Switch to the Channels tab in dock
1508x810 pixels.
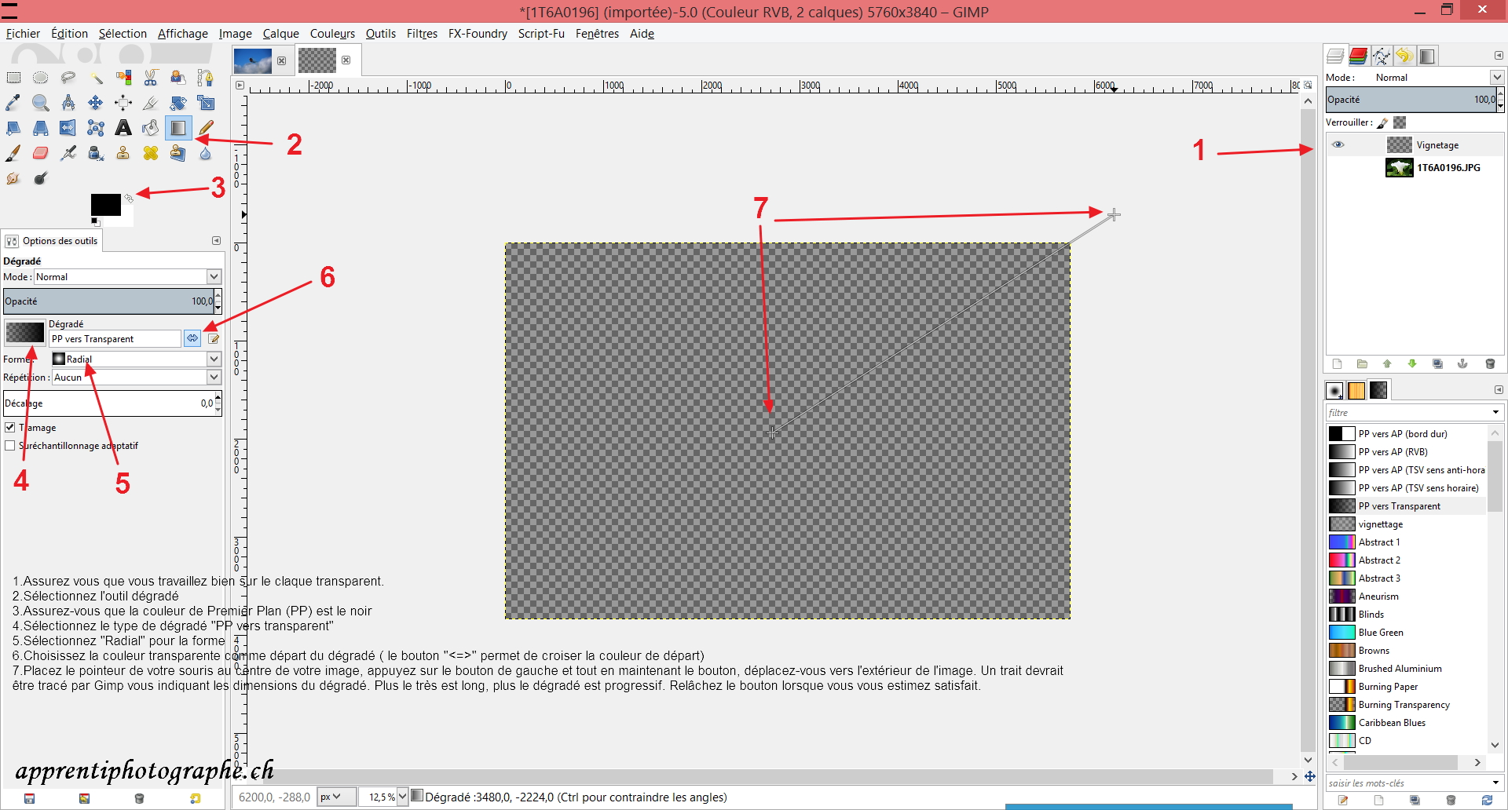coord(1358,56)
